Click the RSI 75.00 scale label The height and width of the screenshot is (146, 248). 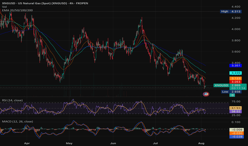(x=236, y=101)
